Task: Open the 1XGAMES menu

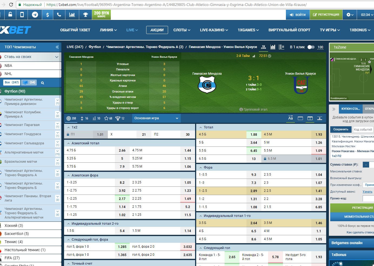Action: [248, 30]
